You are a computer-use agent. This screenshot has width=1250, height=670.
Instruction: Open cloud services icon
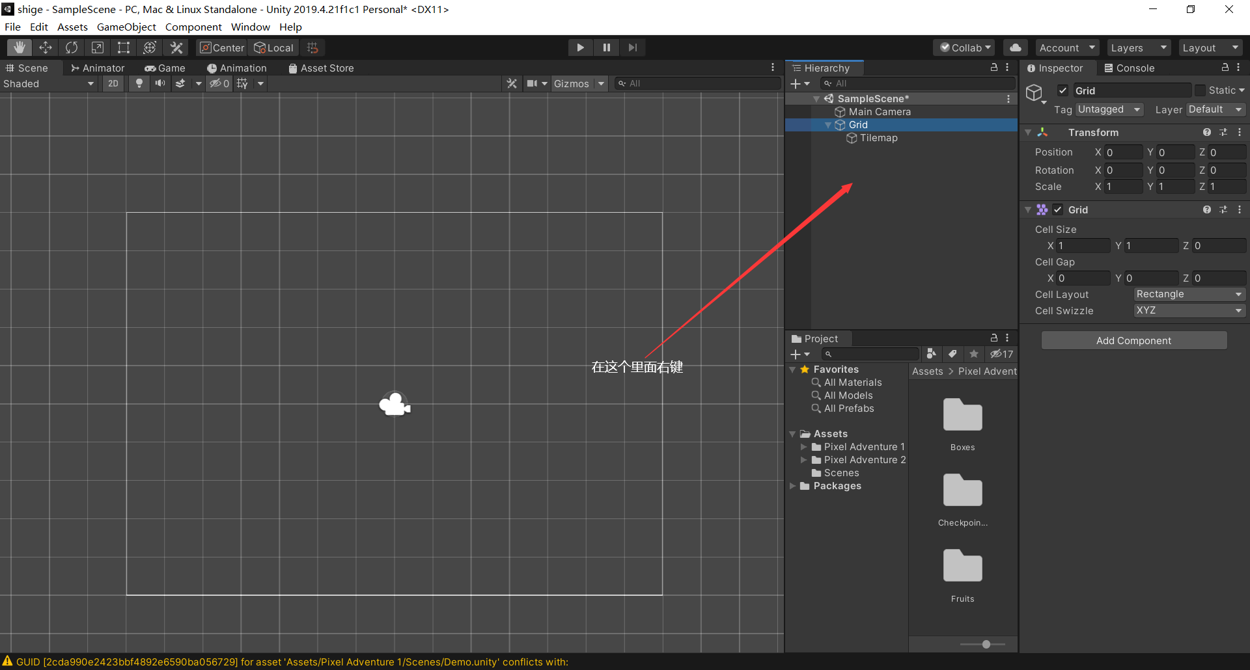click(x=1016, y=47)
